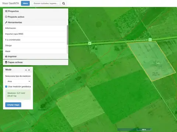Collapse the Herramientas section
This screenshot has height=132, width=177.
pos(35,22)
